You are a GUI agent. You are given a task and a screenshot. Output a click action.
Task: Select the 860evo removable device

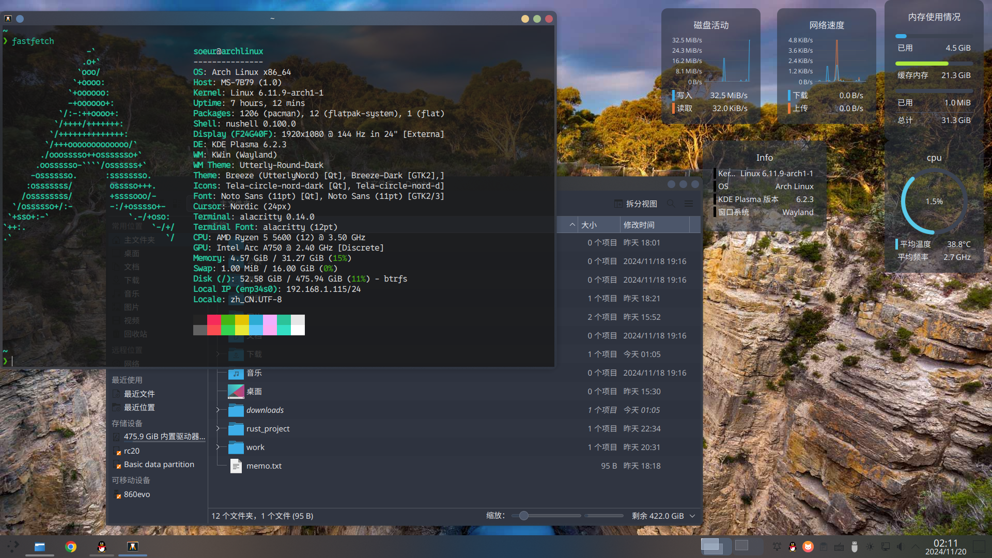tap(137, 494)
